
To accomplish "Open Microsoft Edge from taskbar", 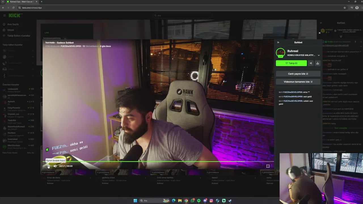I will tap(174, 201).
